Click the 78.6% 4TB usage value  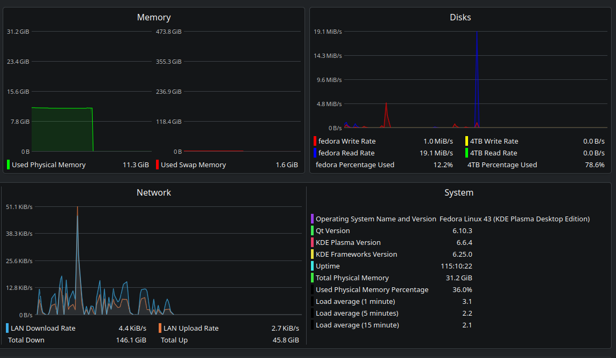595,165
